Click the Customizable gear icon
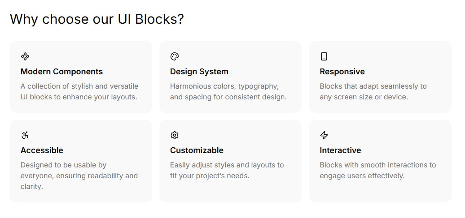The height and width of the screenshot is (218, 465). click(x=175, y=135)
